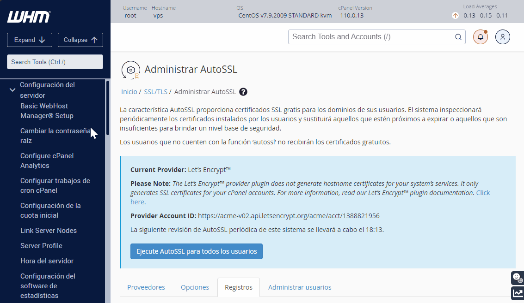This screenshot has width=524, height=303.
Task: Open Server Profile
Action: click(x=41, y=246)
